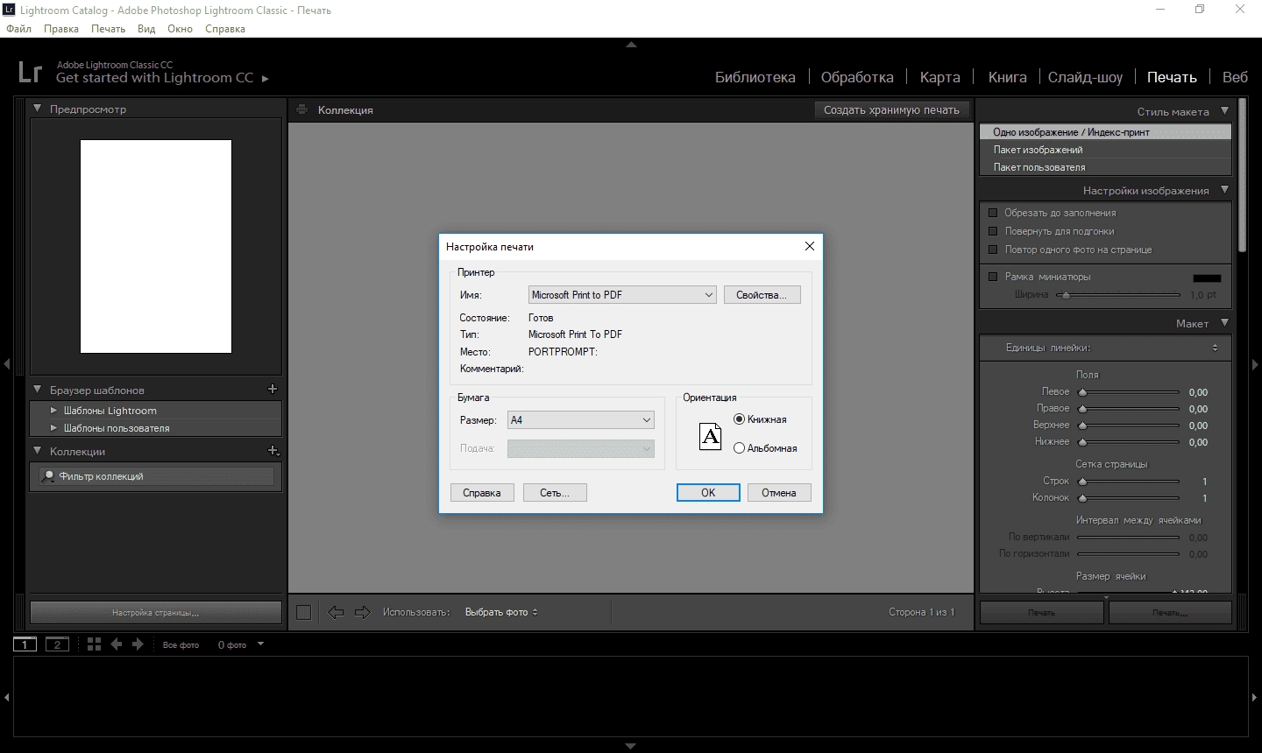Switch to Библиотека module

tap(755, 77)
